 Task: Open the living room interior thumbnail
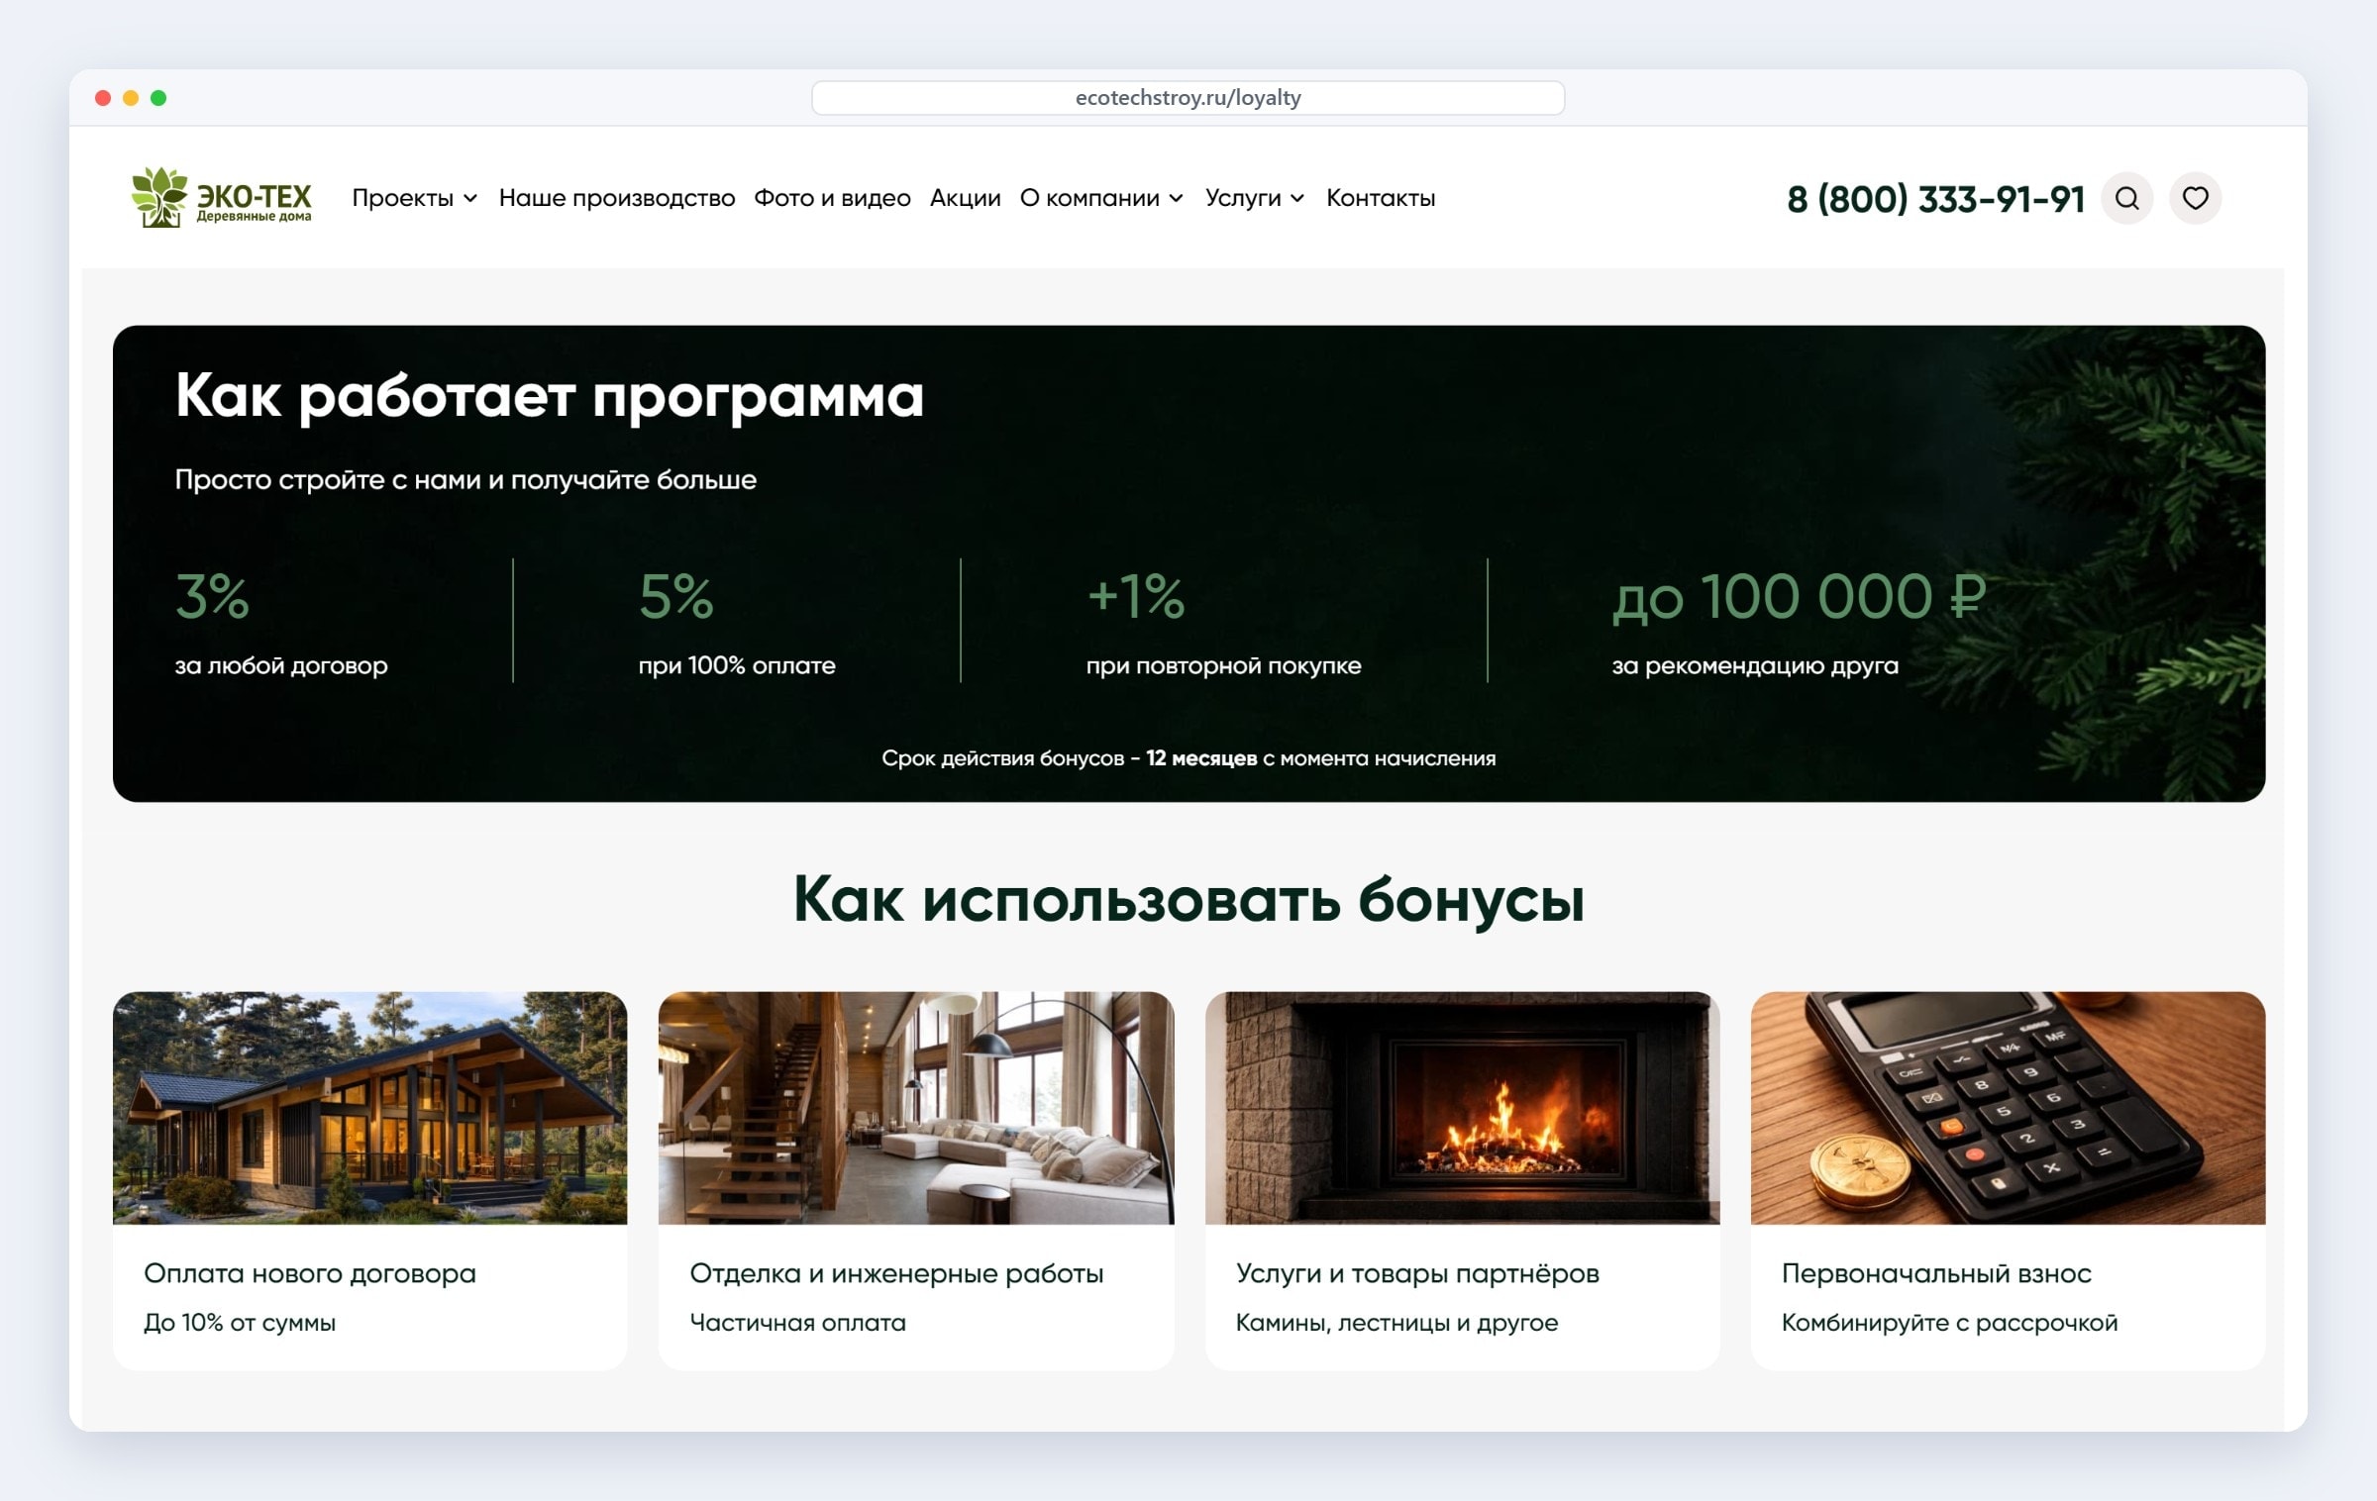pyautogui.click(x=916, y=1108)
